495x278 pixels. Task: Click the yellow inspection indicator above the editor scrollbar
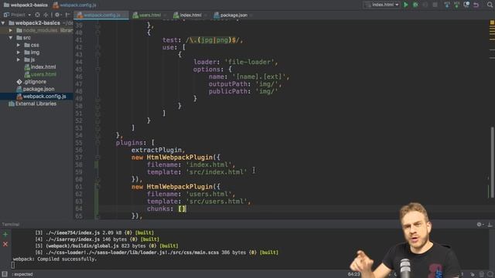[492, 22]
